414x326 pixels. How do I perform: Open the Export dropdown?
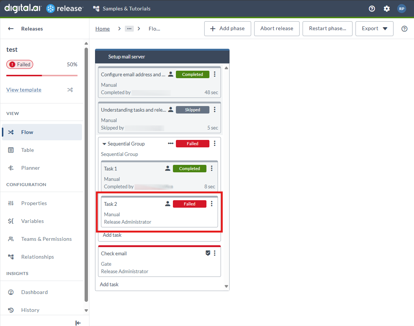pos(375,29)
